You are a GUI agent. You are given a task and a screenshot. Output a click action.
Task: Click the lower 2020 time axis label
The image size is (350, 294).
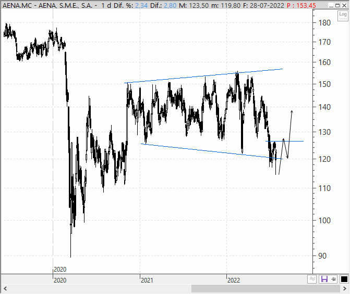(60, 280)
